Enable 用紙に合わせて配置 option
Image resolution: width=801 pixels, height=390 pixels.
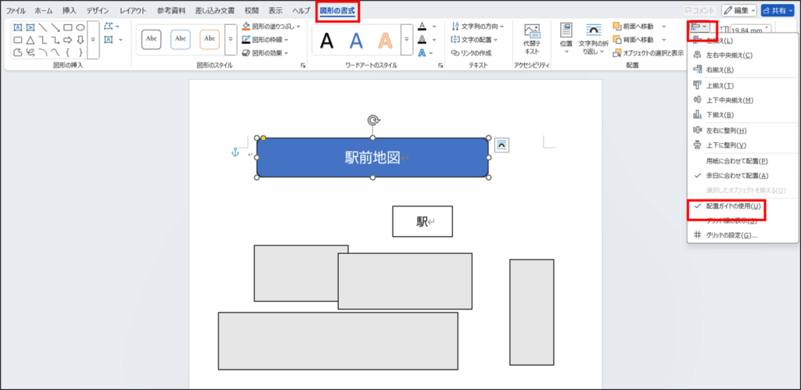point(736,160)
